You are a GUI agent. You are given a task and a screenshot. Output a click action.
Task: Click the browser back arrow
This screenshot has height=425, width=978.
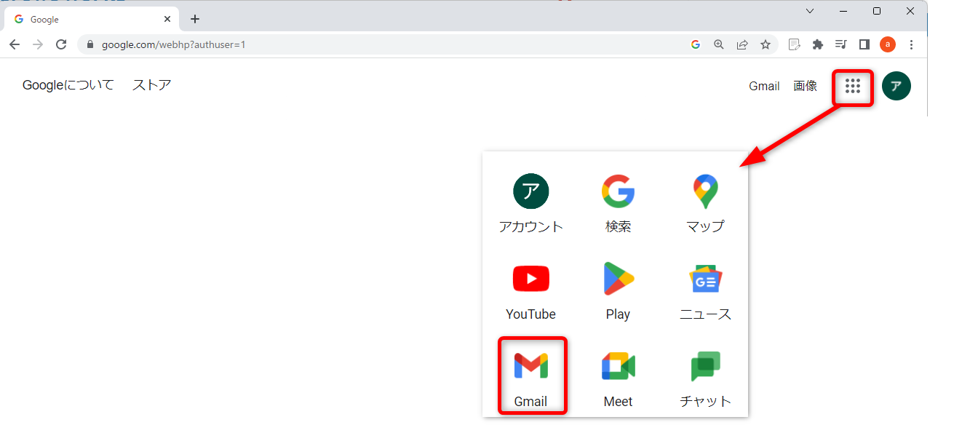click(15, 44)
